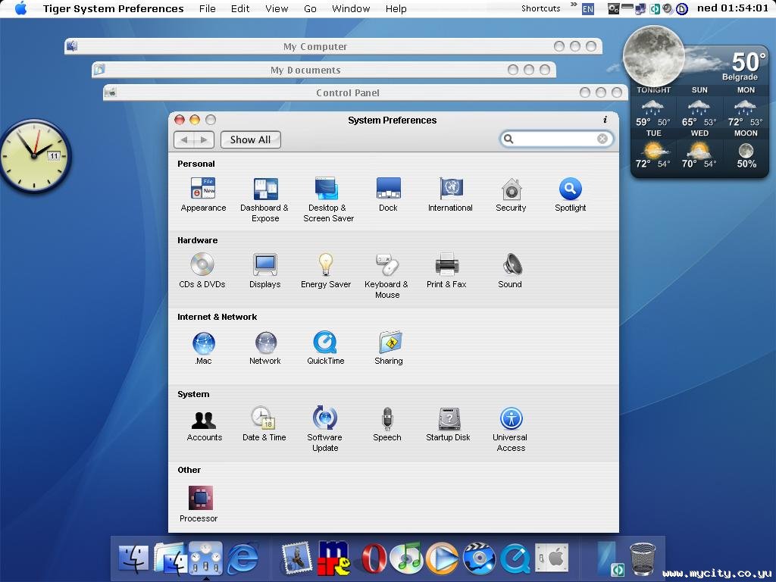776x582 pixels.
Task: Select the Network preferences icon
Action: (x=265, y=343)
